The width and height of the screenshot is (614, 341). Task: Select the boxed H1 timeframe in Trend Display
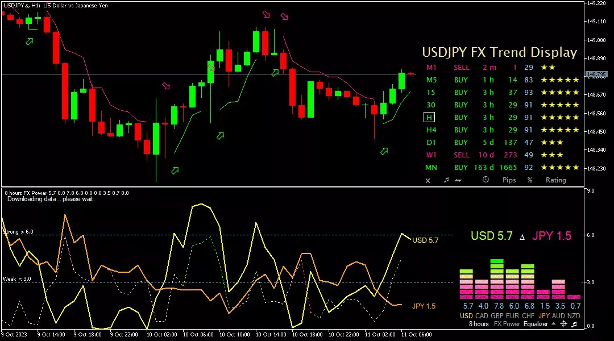tap(430, 118)
